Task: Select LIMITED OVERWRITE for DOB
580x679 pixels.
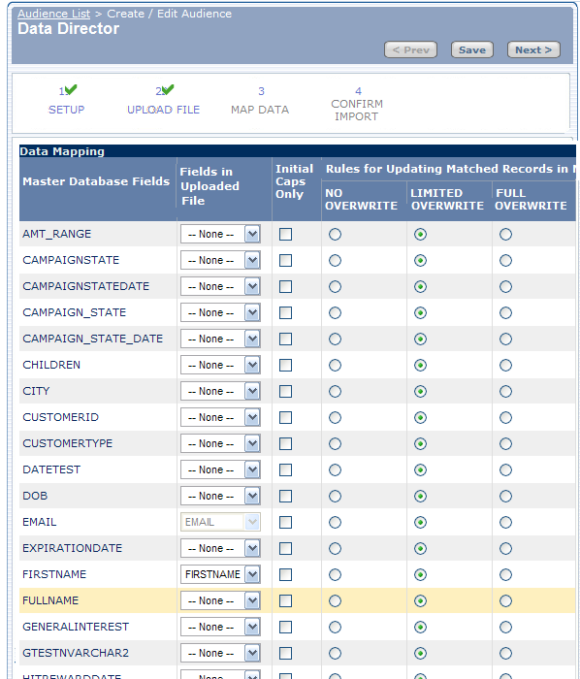Action: 420,496
